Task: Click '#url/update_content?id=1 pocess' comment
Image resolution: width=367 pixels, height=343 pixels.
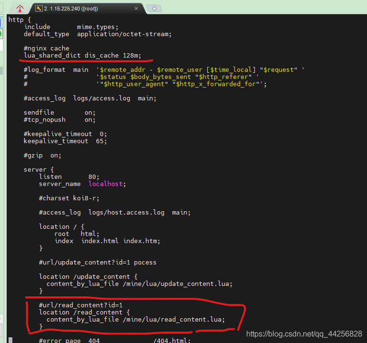Action: 97,263
